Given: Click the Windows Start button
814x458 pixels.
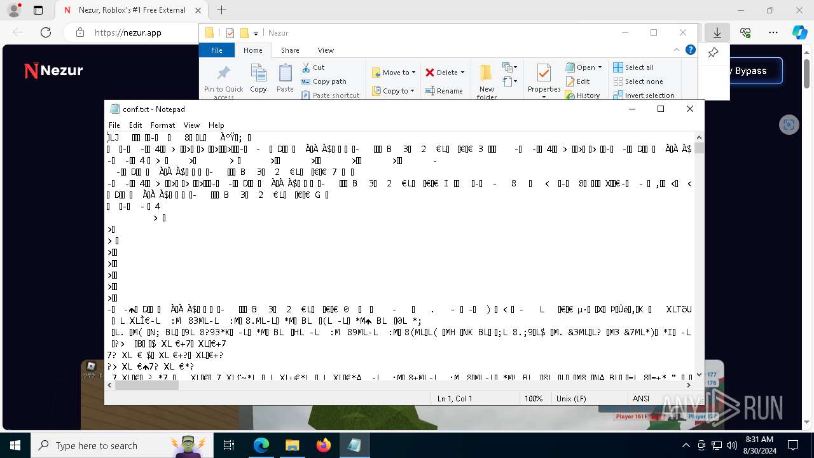Looking at the screenshot, I should tap(15, 445).
